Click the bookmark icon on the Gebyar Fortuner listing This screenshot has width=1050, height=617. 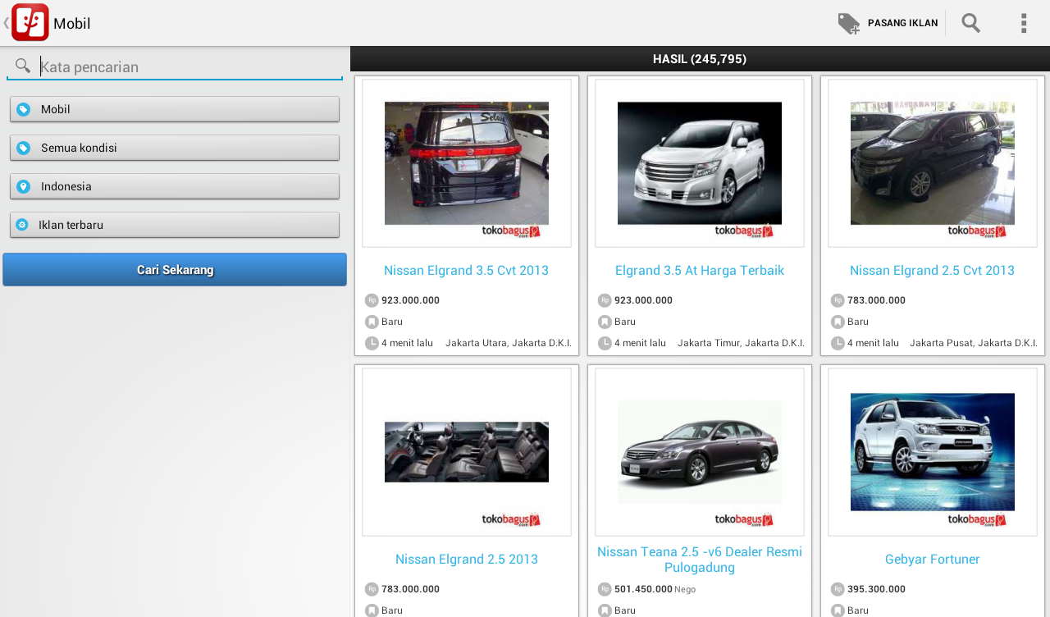(838, 610)
